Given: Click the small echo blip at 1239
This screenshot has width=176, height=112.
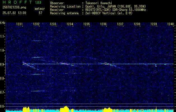Looking at the screenshot, I should coord(156,66).
